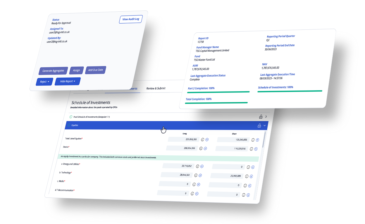Toggle the lock on the Equities section

[x=259, y=125]
